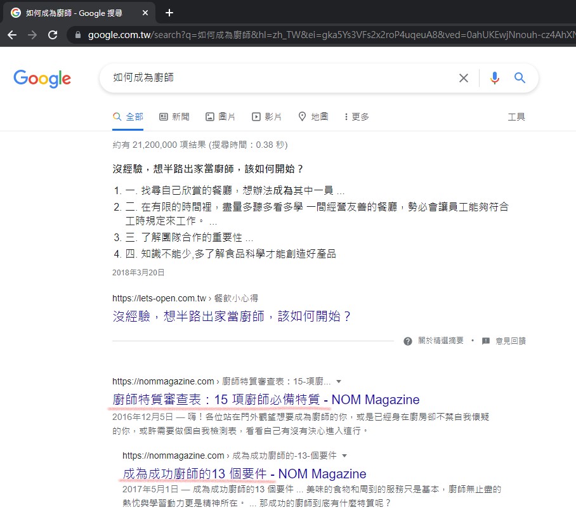Open 關於精選摘要 info link

pyautogui.click(x=440, y=341)
